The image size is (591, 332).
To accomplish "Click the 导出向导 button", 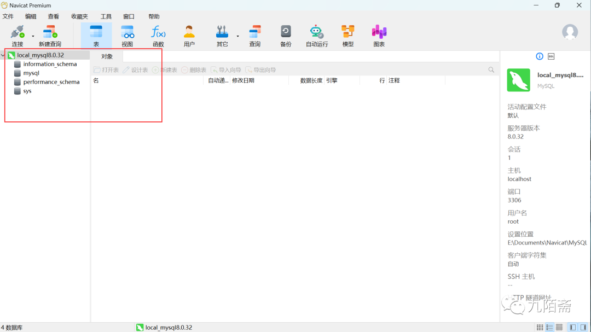I will pos(260,70).
